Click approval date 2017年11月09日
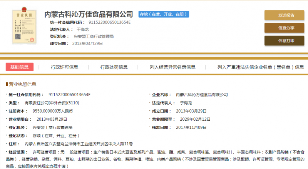Screen dimensions: 308x169 pyautogui.click(x=191, y=128)
